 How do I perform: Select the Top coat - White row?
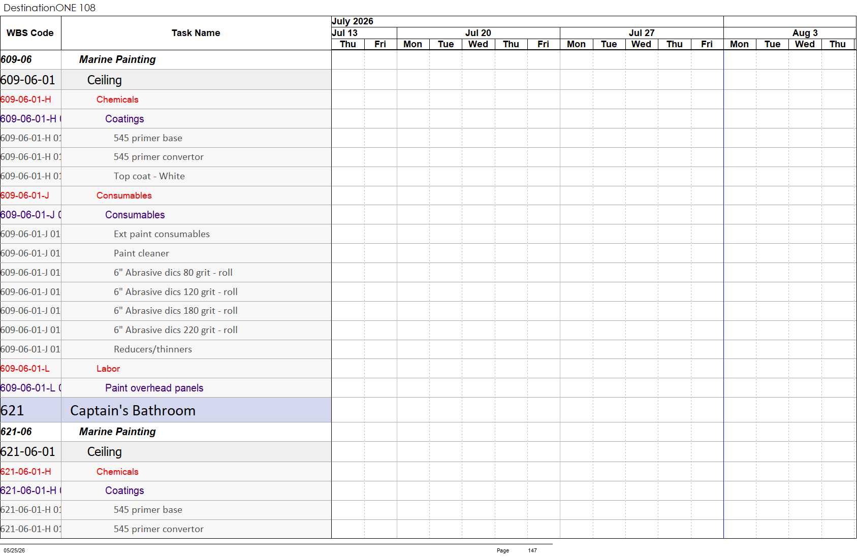[x=166, y=177]
